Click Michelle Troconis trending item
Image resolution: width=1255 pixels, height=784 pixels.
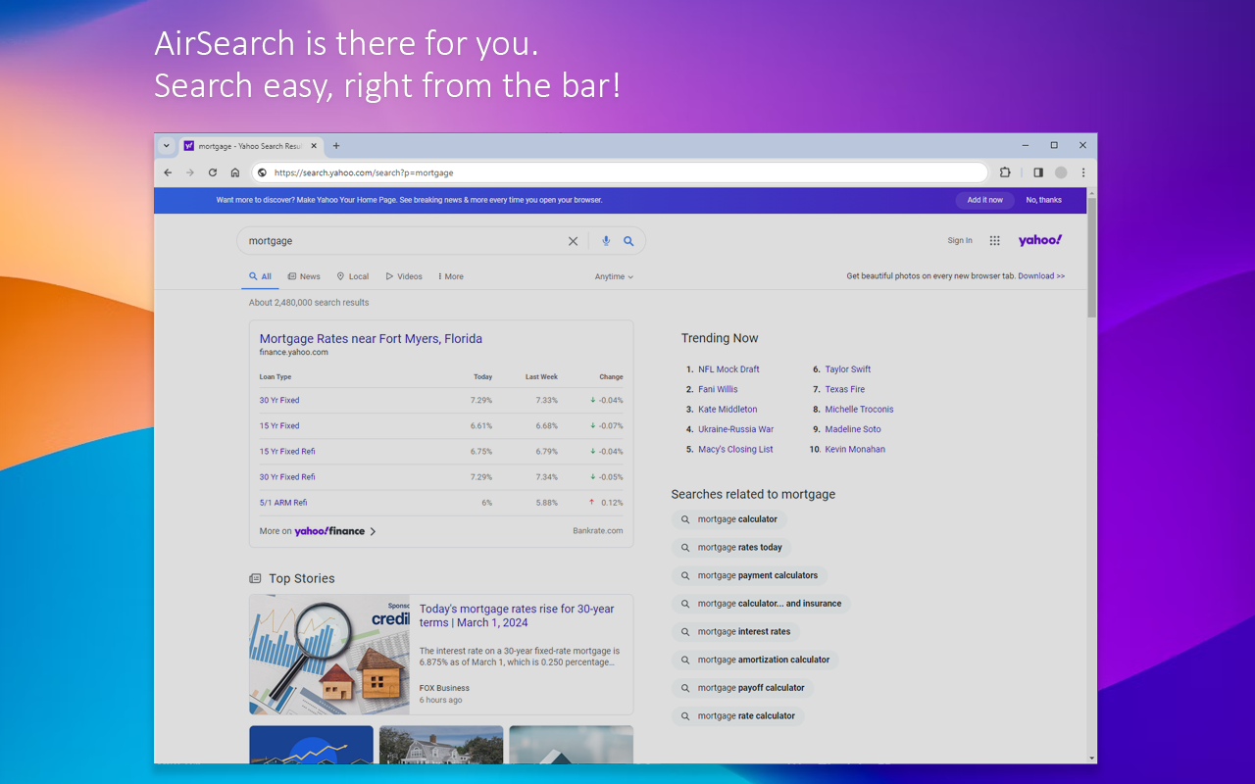[x=860, y=410]
